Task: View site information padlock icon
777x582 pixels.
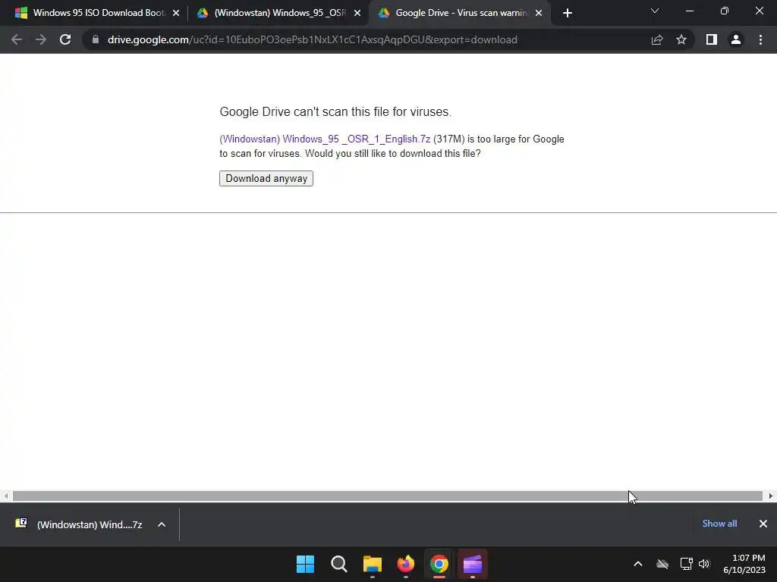Action: (x=96, y=39)
